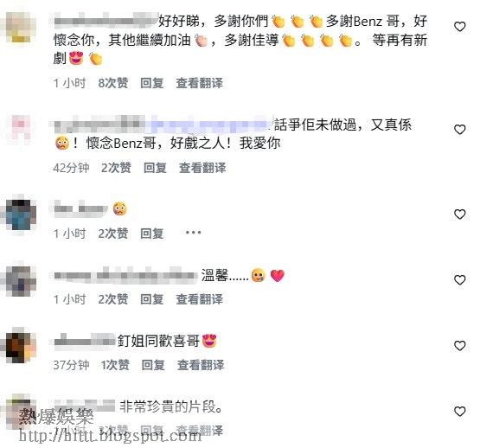
Task: Reply to the comment with 8次赞
Action: (152, 83)
